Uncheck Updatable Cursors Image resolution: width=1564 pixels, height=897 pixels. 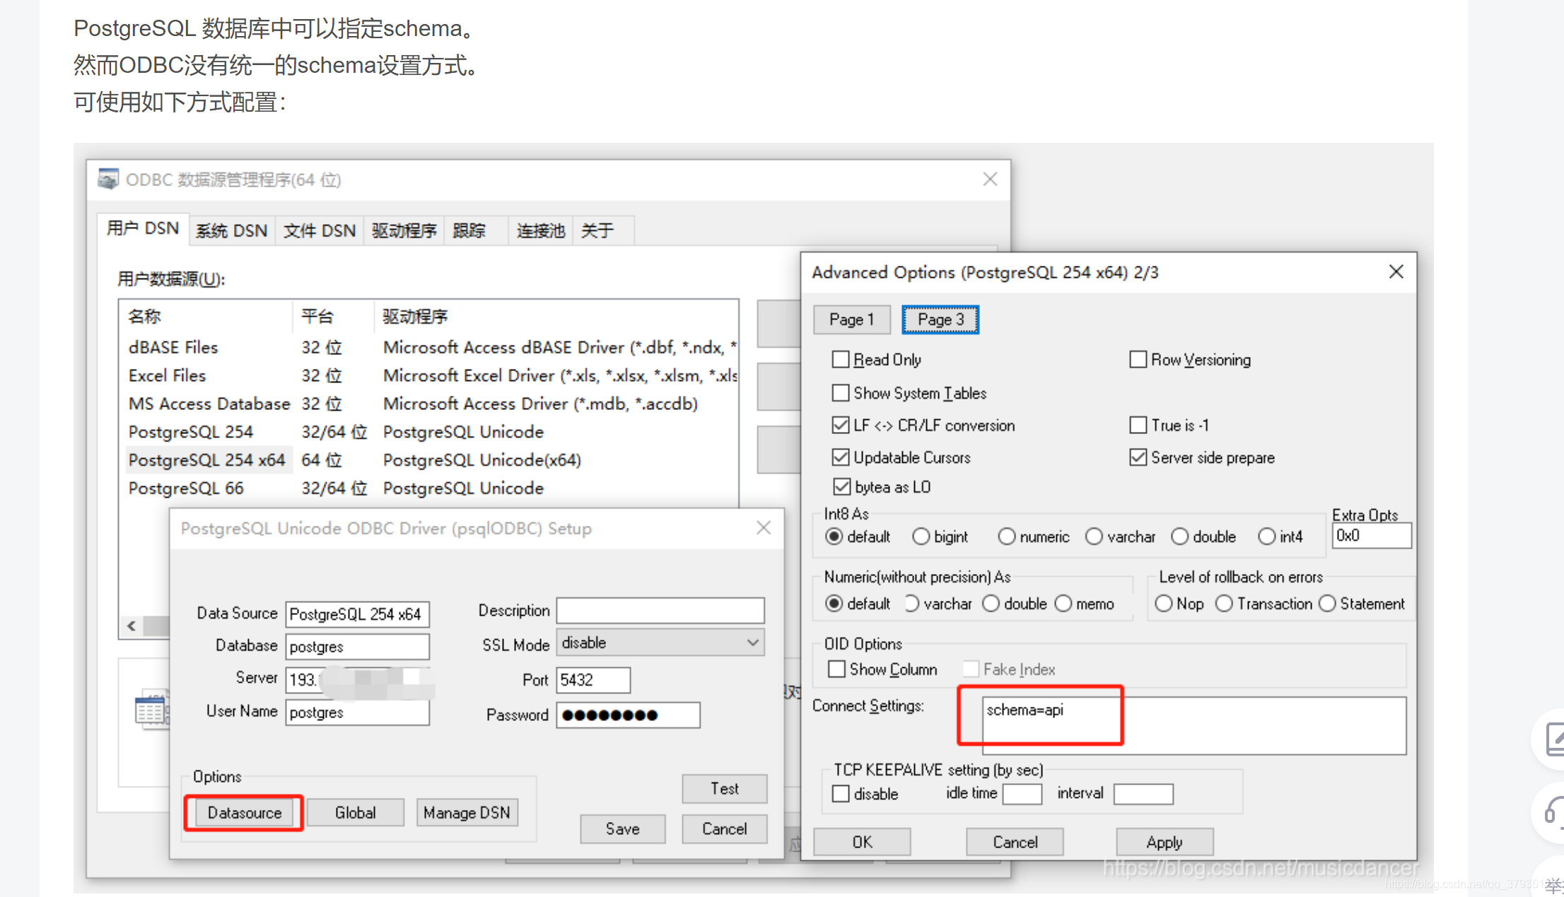coord(840,457)
